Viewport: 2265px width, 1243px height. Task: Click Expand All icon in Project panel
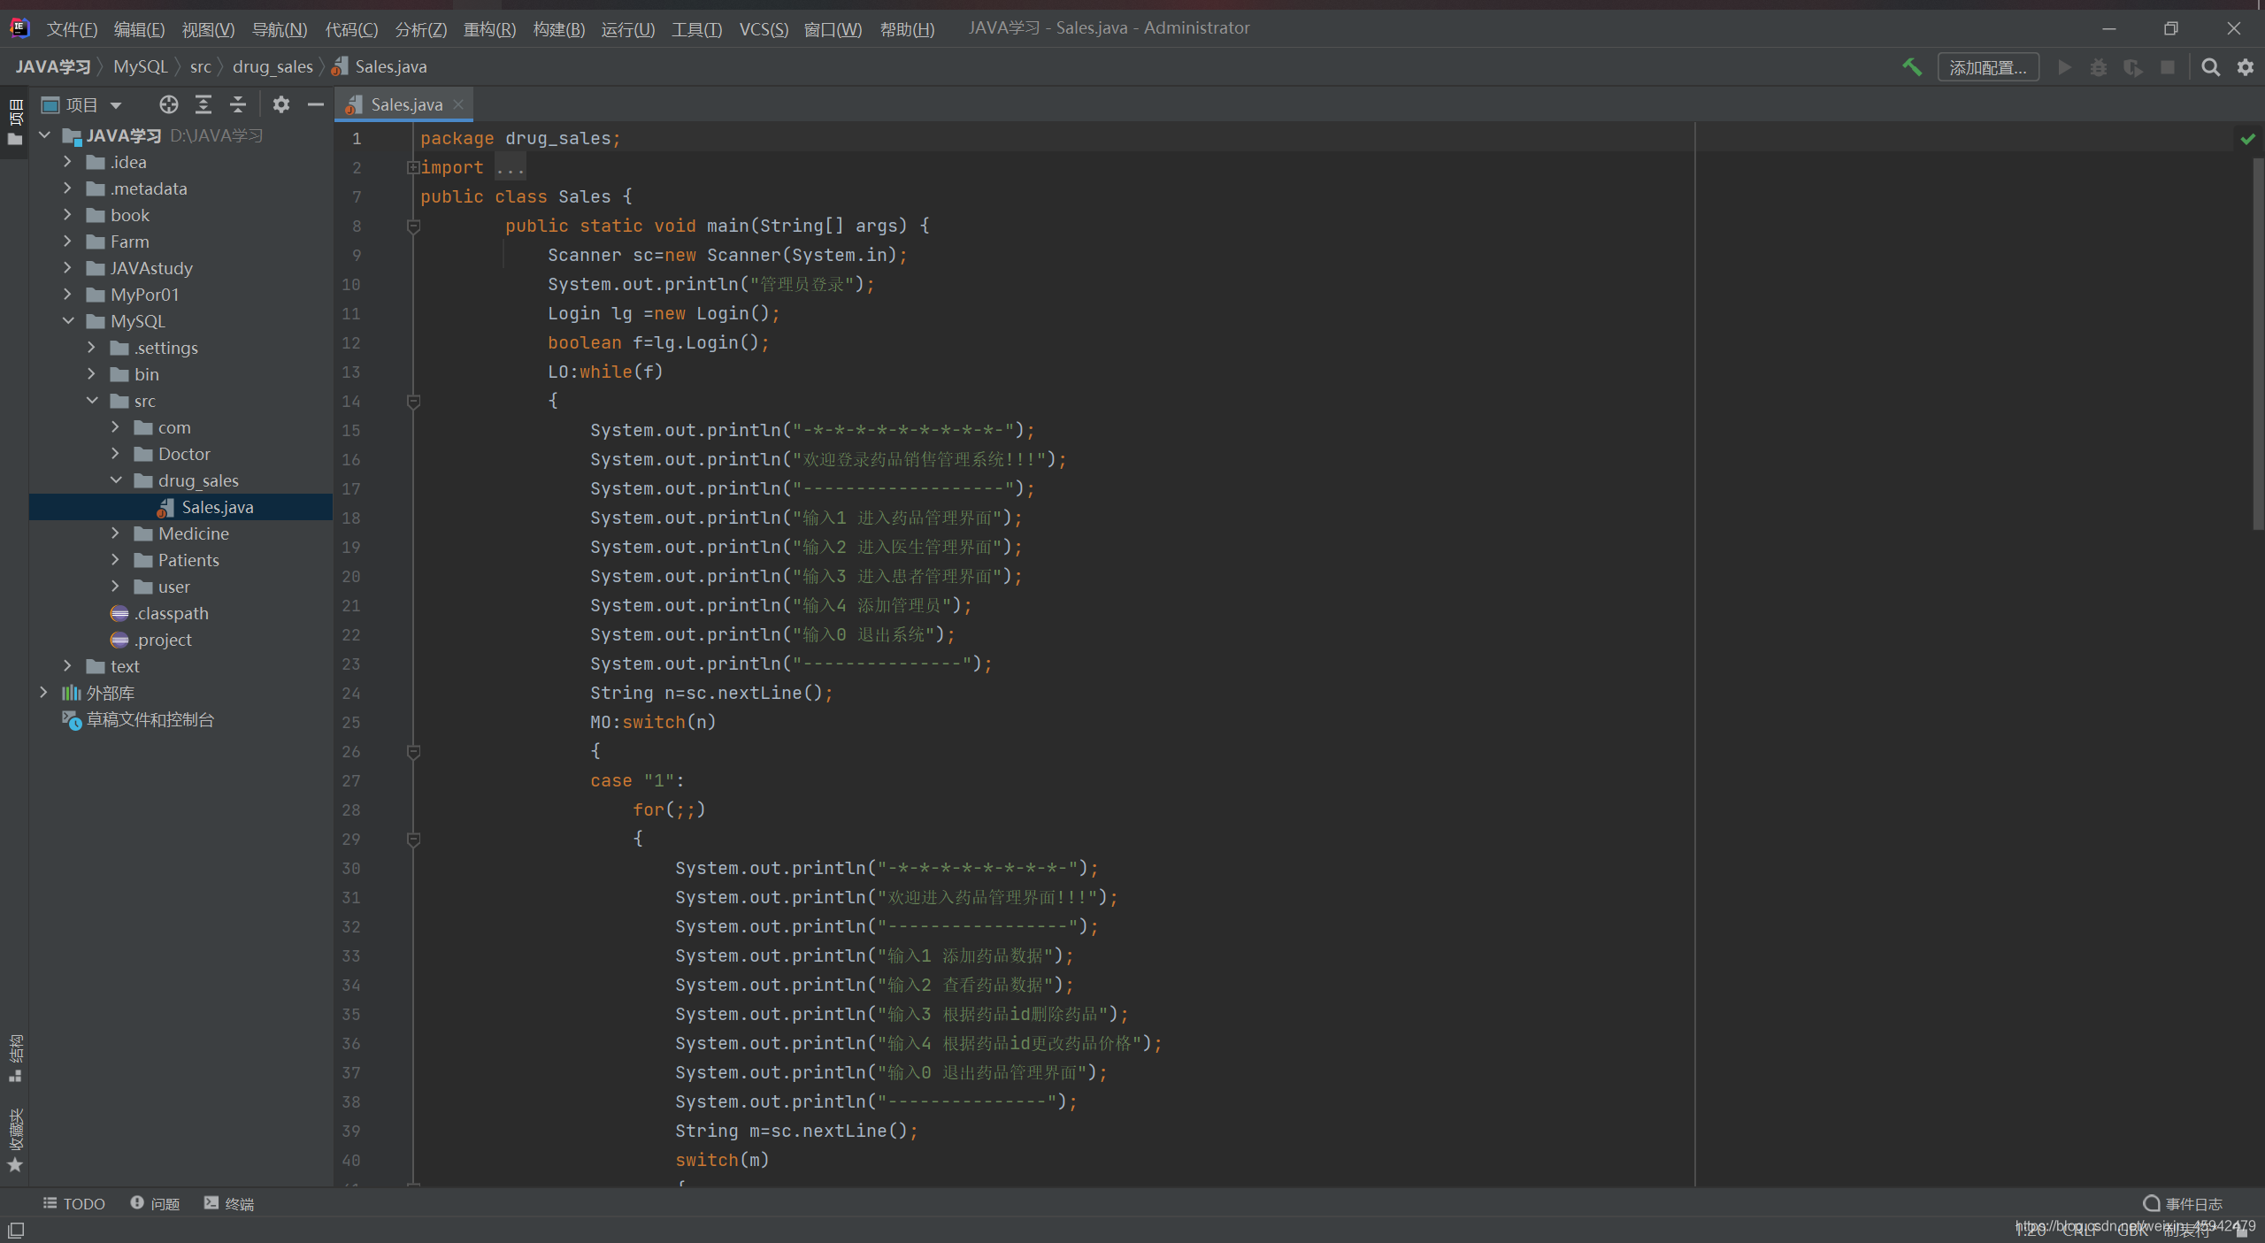(203, 104)
